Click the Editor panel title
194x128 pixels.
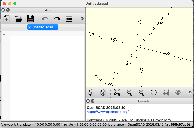coord(47,10)
